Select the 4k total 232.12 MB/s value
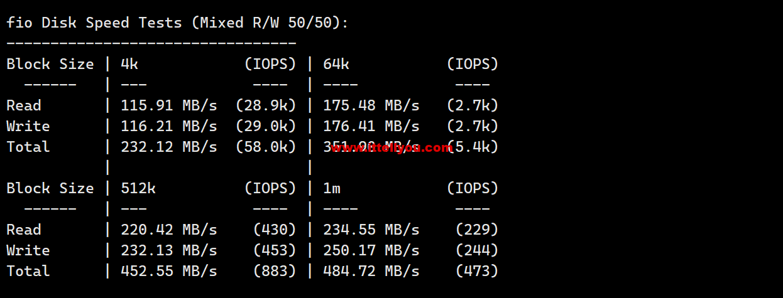The image size is (783, 298). [x=169, y=147]
